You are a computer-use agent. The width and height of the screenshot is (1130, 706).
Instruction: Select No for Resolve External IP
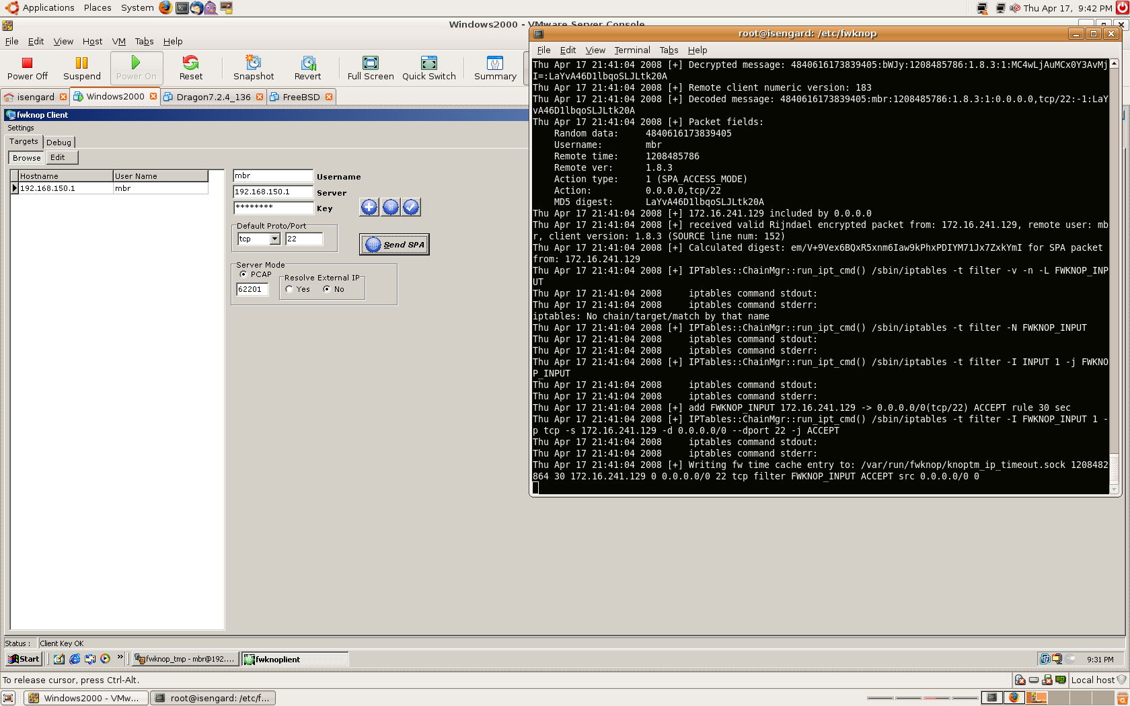click(327, 289)
